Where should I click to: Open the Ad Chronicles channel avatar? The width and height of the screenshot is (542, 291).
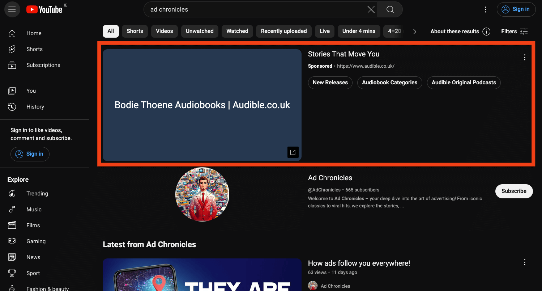click(202, 194)
